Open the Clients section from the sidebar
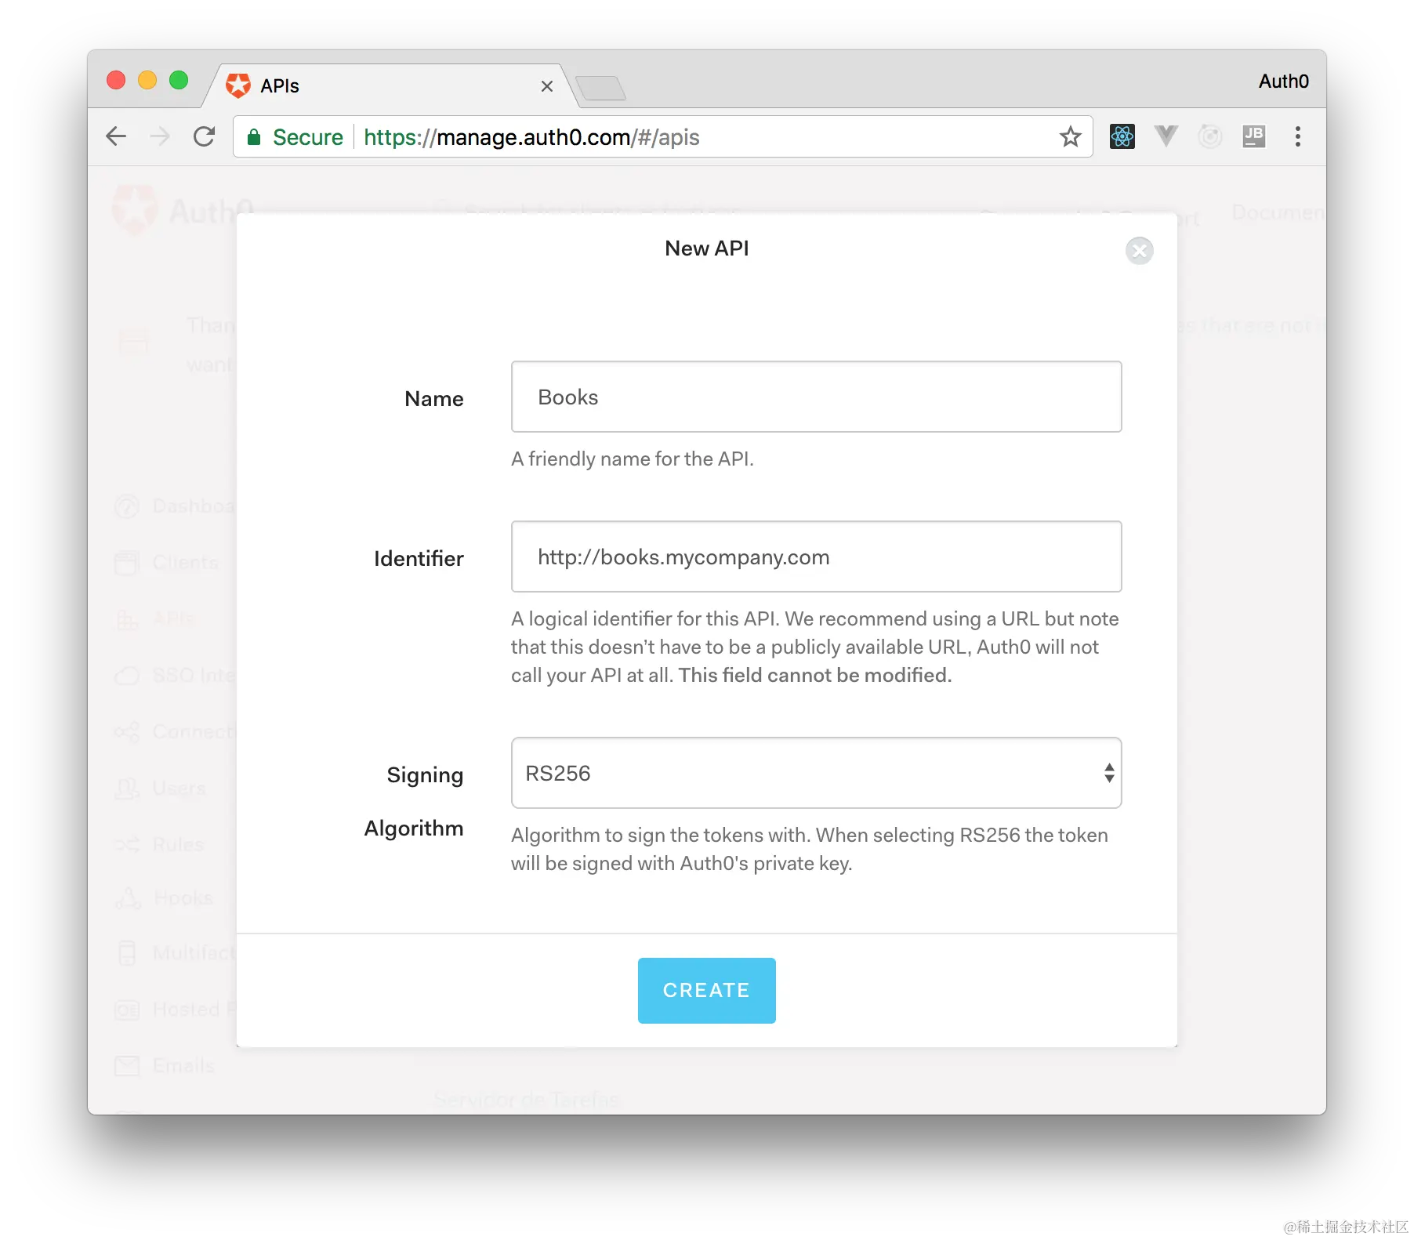 [x=128, y=562]
